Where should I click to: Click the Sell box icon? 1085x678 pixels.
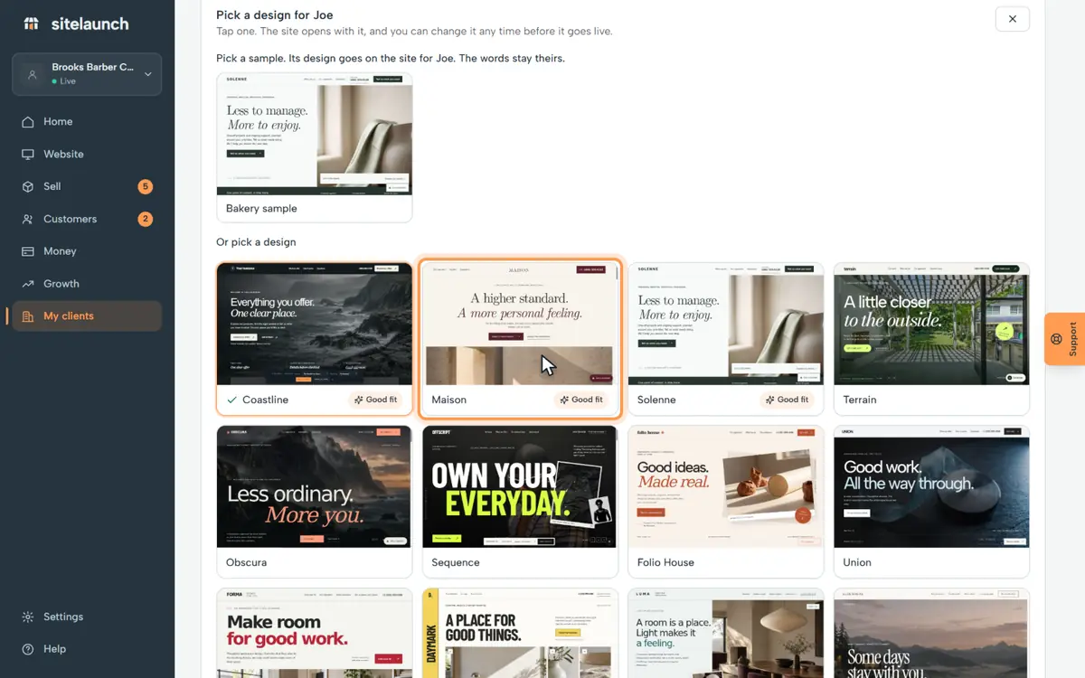pyautogui.click(x=28, y=187)
